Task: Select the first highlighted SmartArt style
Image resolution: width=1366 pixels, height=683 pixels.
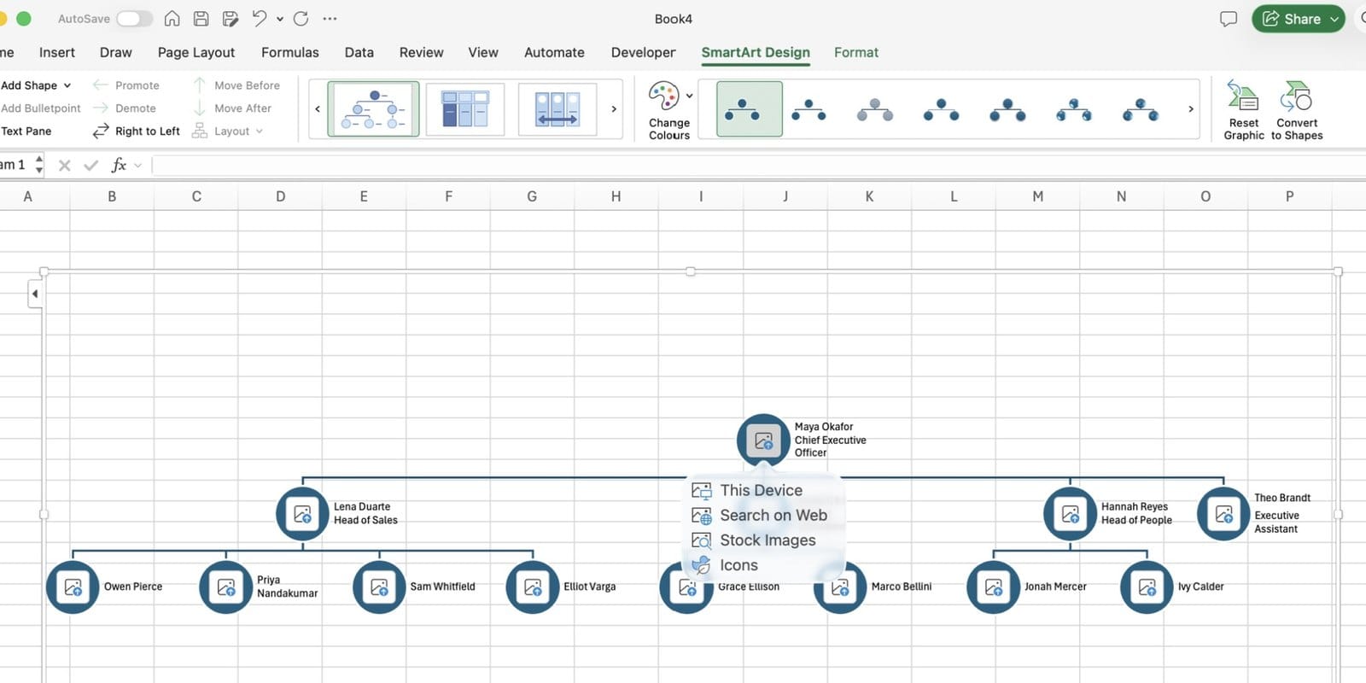Action: pyautogui.click(x=750, y=108)
